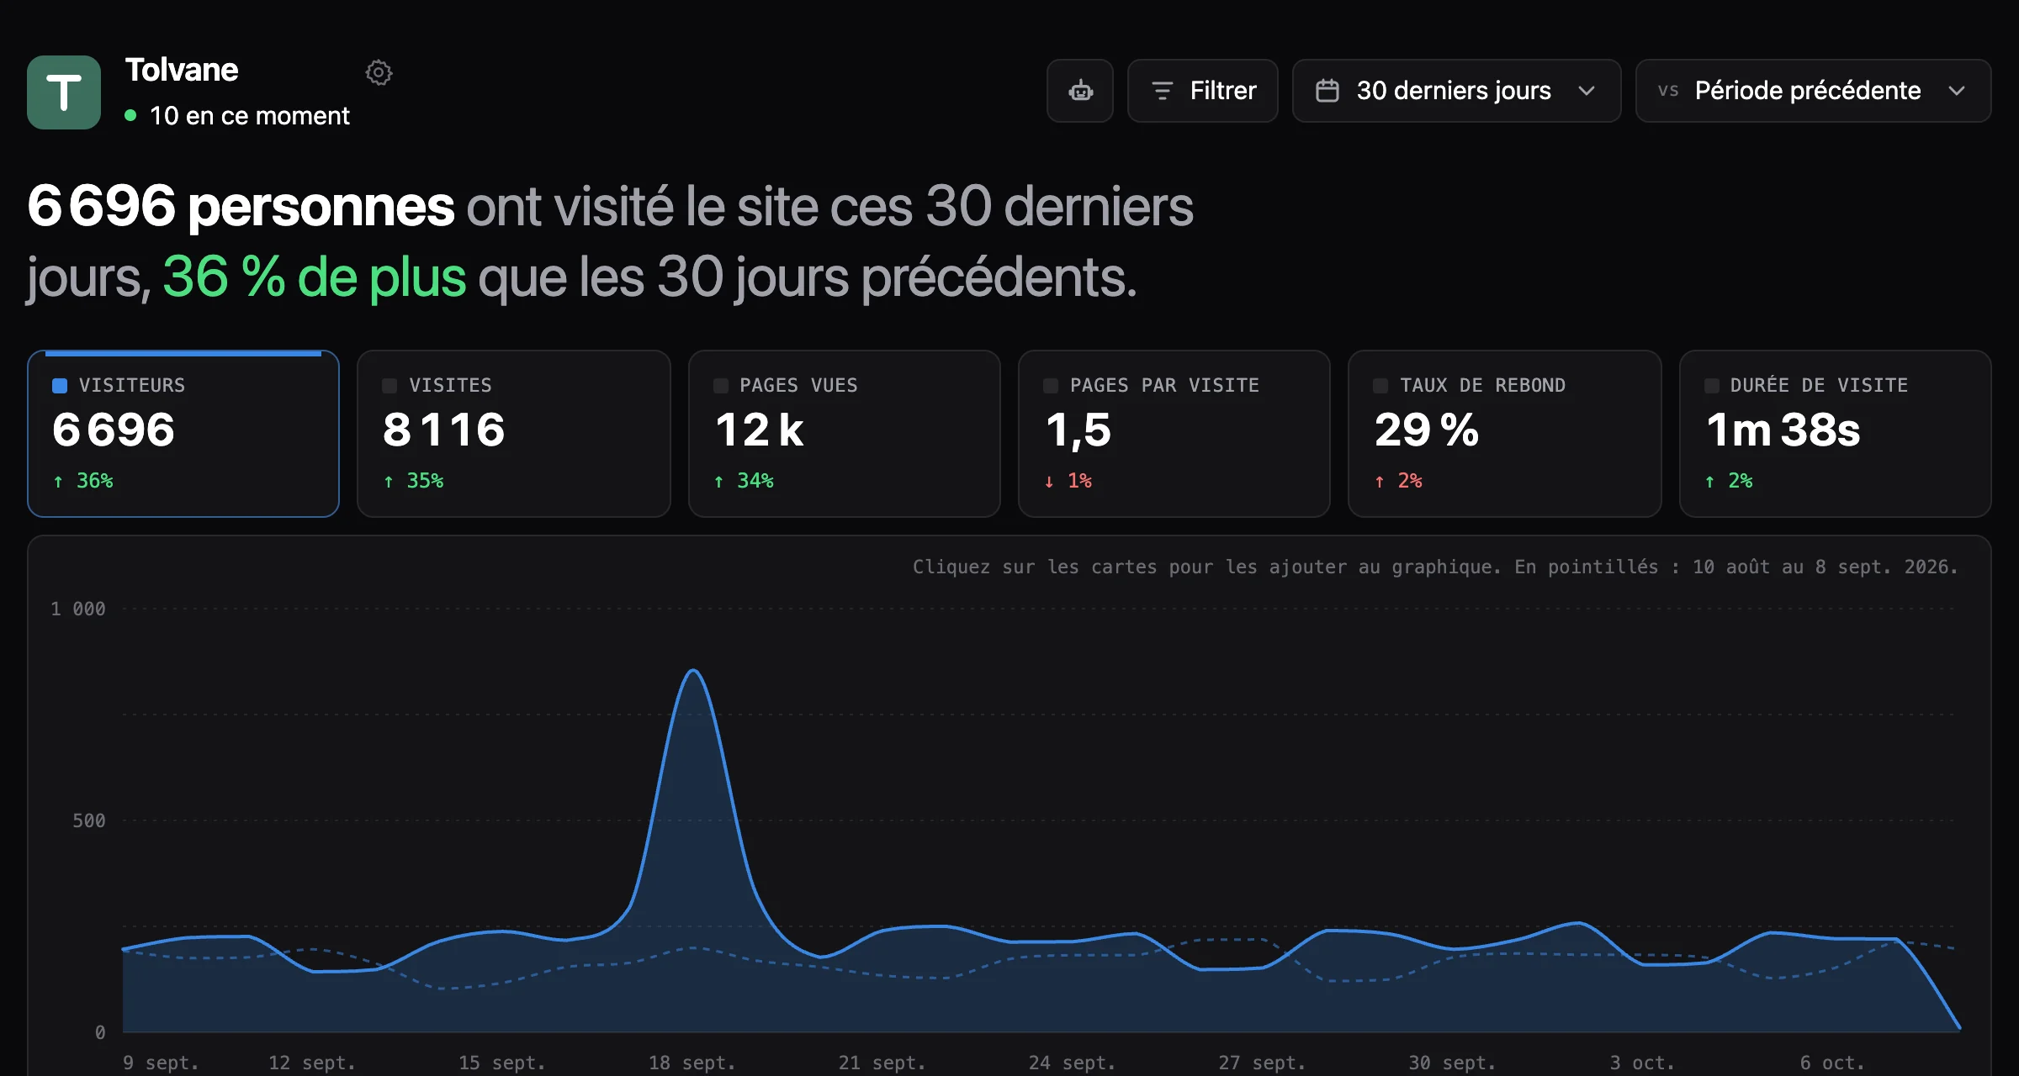Toggle the Visiteurs metric checkbox

60,386
